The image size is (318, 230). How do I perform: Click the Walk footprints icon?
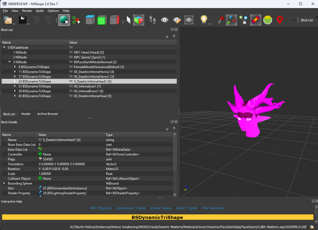[x=153, y=20]
